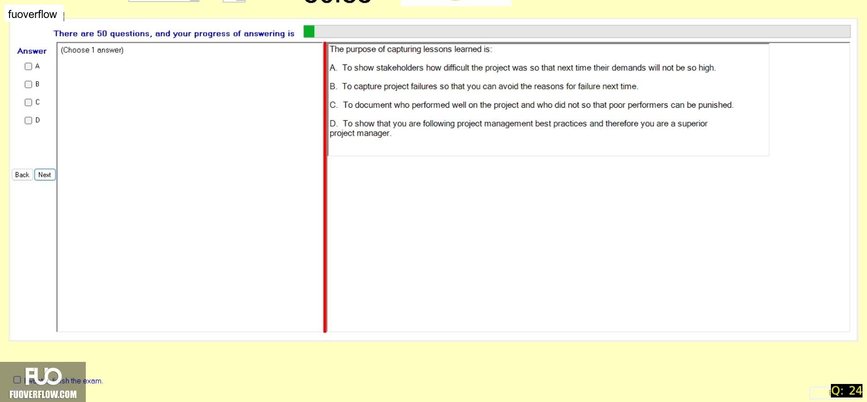Click the answering progress bar
Viewport: 867px width, 402px height.
click(x=577, y=32)
